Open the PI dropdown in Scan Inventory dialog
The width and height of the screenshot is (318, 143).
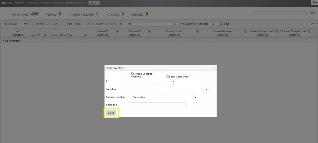[x=173, y=82]
